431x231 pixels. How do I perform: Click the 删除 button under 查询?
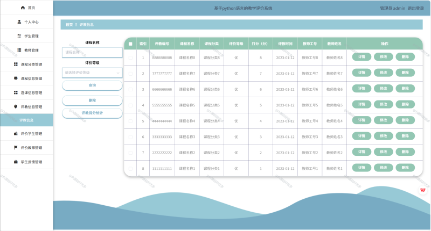pos(92,100)
